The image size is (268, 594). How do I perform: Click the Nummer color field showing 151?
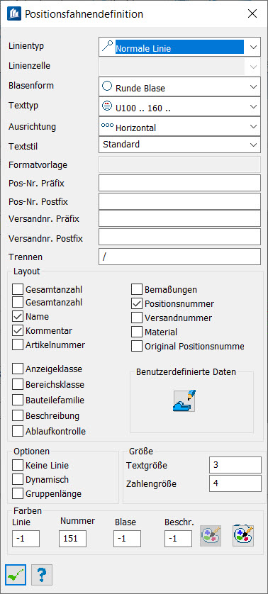click(x=72, y=539)
